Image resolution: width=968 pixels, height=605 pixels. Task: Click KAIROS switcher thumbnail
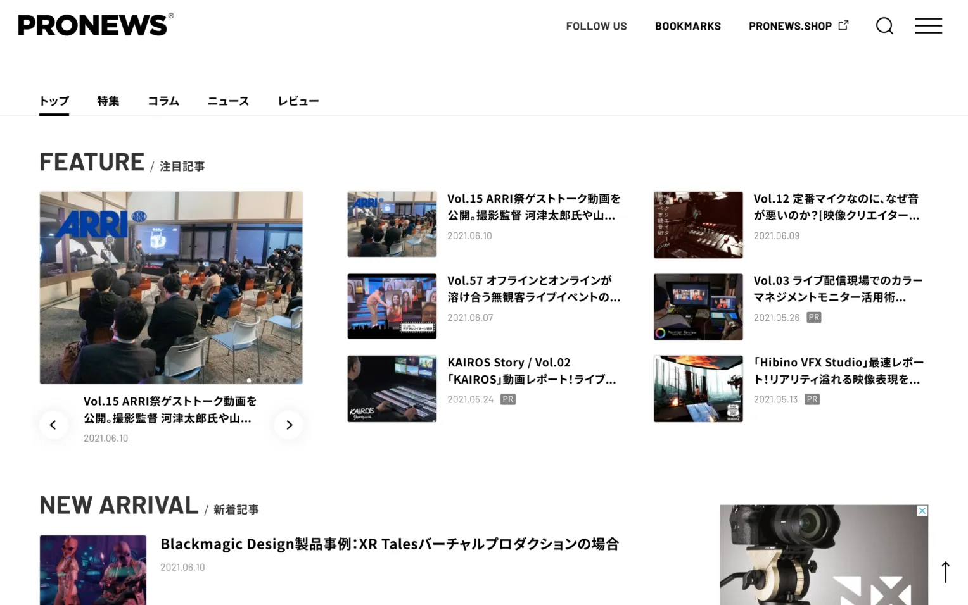click(392, 389)
